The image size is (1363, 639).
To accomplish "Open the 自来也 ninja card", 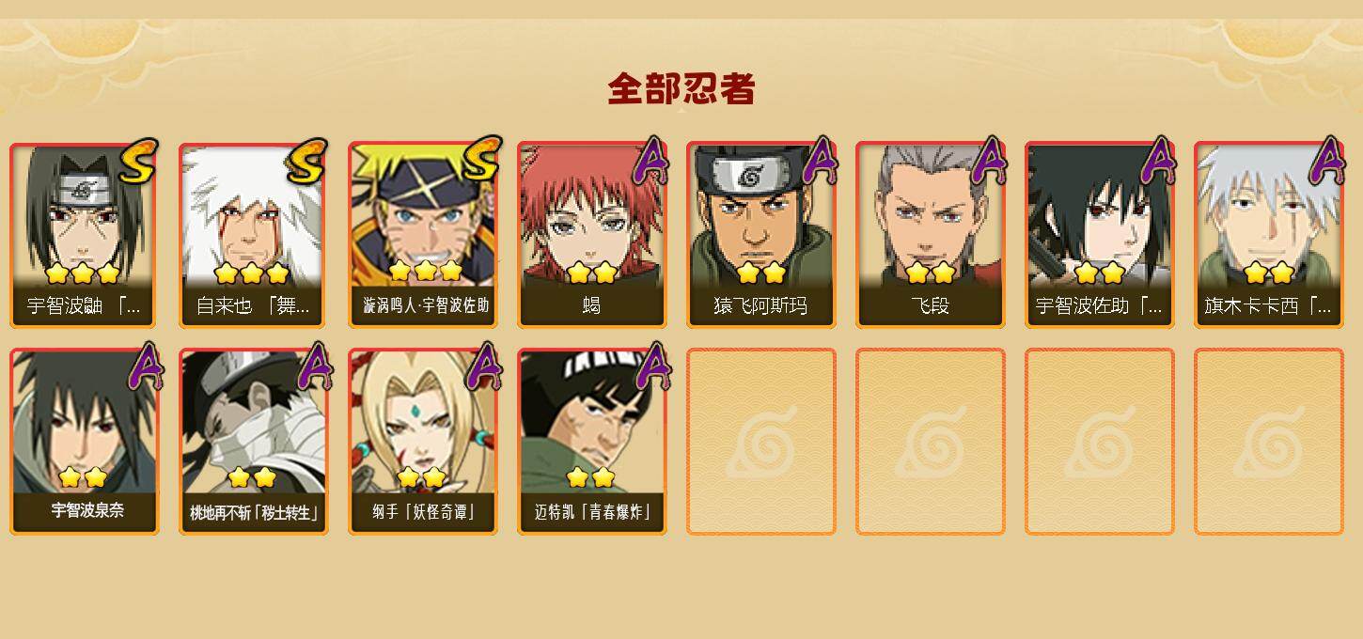I will [x=254, y=235].
